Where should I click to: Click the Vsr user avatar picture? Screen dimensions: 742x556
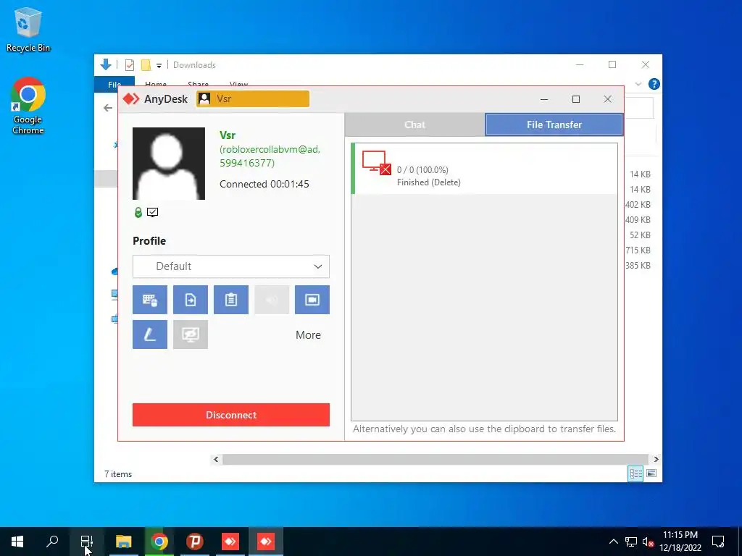point(168,164)
